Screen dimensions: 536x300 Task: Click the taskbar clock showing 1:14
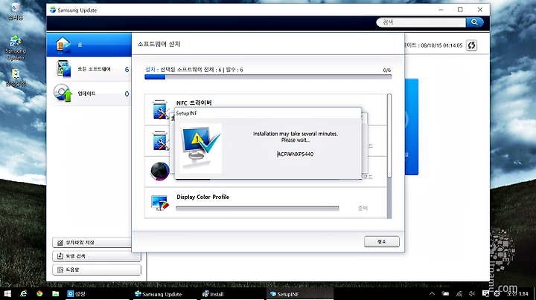click(x=518, y=293)
